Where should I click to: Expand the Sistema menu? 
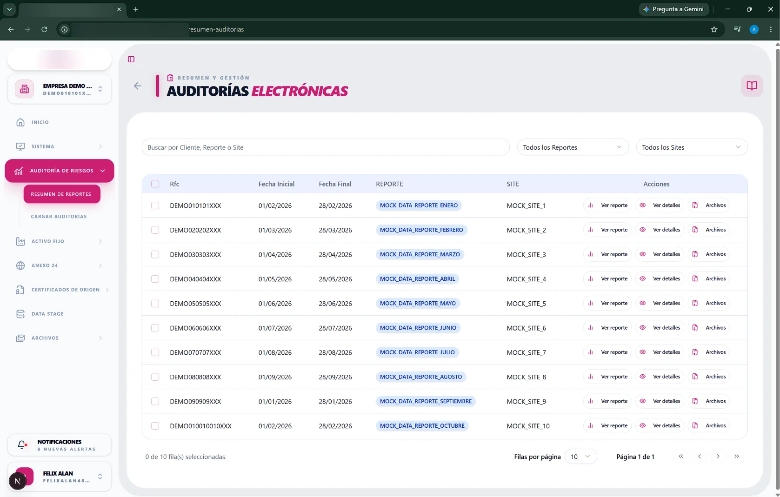(59, 146)
